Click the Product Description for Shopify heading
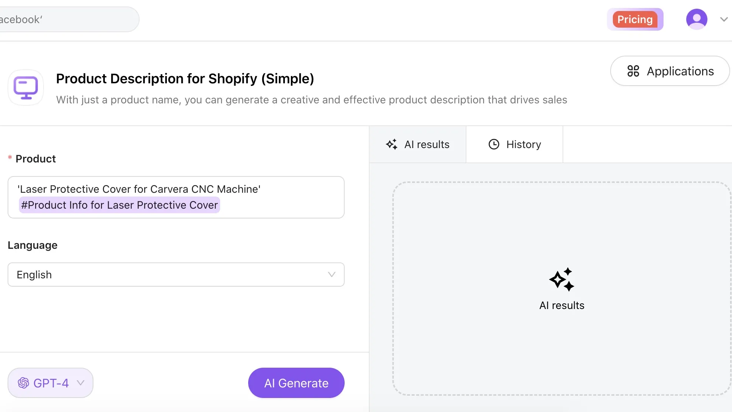The height and width of the screenshot is (412, 732). [185, 79]
